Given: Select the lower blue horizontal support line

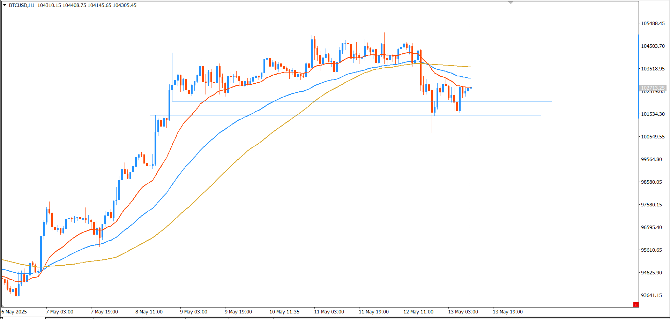Looking at the screenshot, I should click(x=345, y=115).
